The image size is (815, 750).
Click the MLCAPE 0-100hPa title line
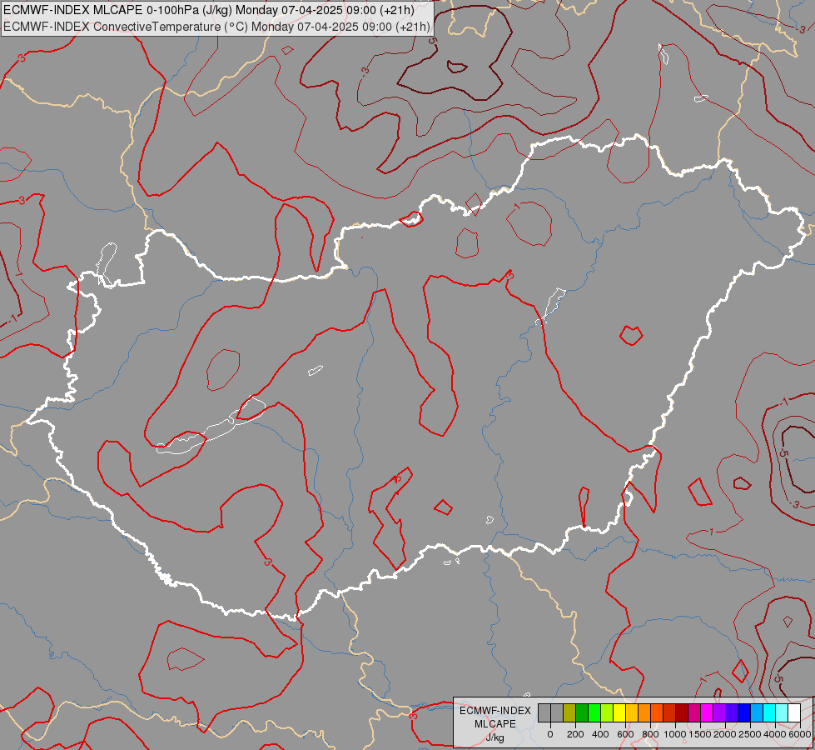click(x=208, y=10)
